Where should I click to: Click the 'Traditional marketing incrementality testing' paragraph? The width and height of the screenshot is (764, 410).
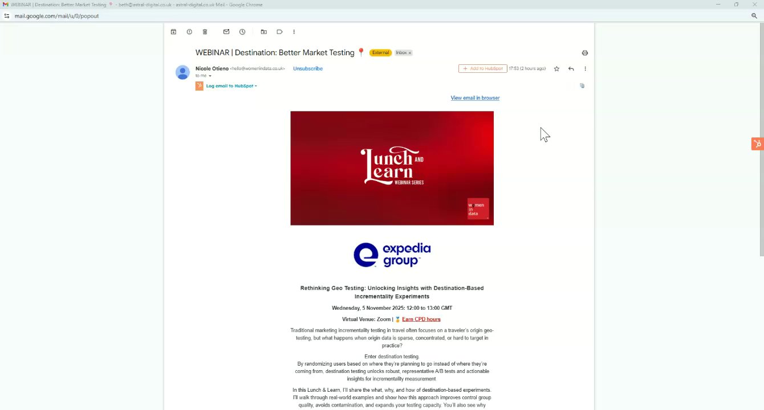[x=392, y=338]
